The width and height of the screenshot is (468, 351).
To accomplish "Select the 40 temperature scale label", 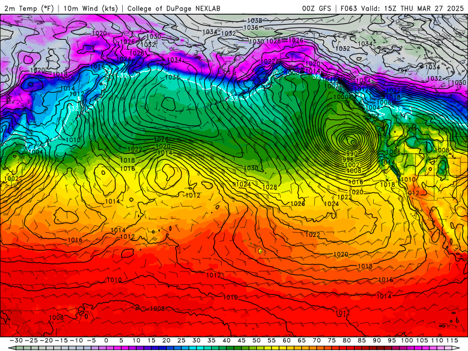I will pyautogui.click(x=226, y=340).
